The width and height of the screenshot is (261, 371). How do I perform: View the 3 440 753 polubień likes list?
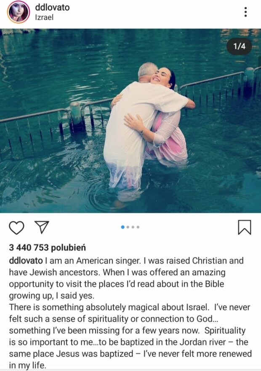tap(48, 247)
